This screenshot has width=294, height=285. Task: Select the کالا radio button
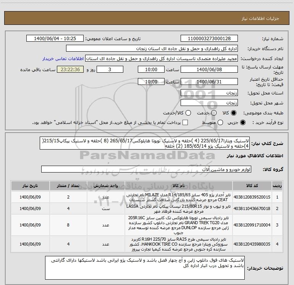(x=234, y=113)
